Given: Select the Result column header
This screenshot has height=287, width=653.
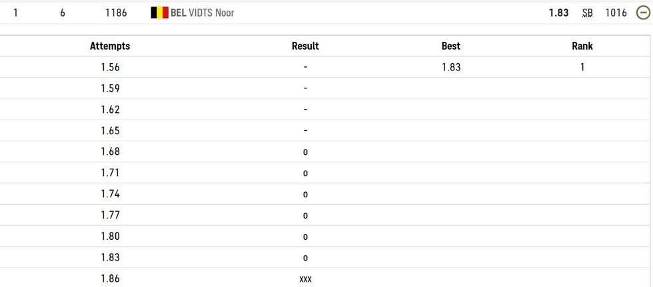Looking at the screenshot, I should [305, 46].
